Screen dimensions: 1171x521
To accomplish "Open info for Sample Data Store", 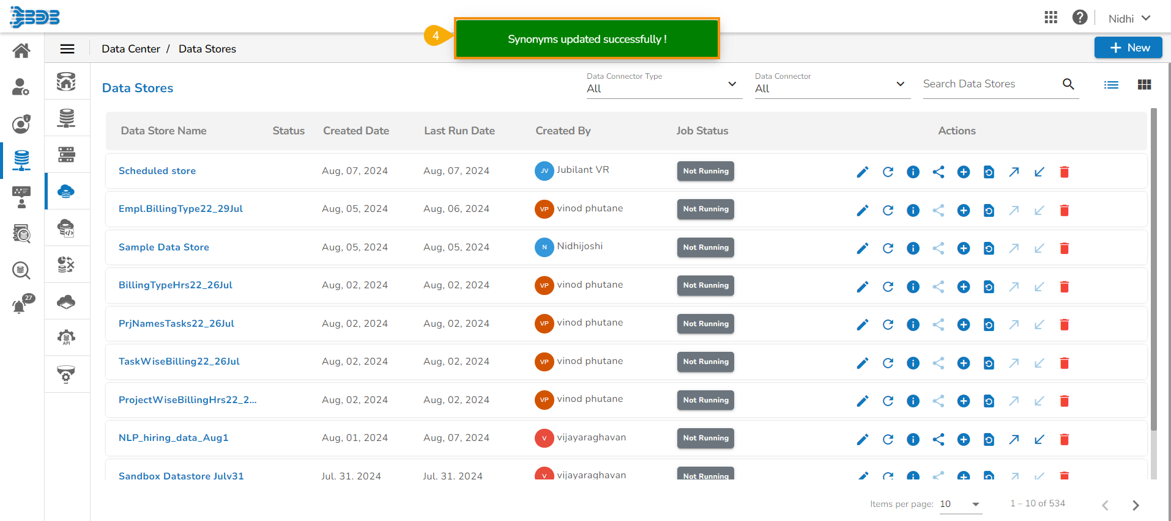I will [913, 249].
